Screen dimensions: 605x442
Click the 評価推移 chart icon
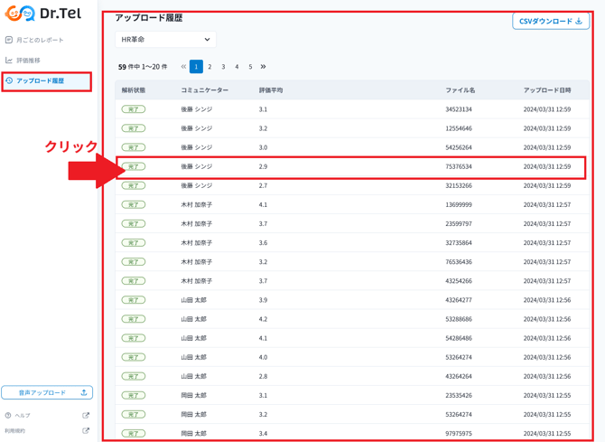pyautogui.click(x=9, y=61)
